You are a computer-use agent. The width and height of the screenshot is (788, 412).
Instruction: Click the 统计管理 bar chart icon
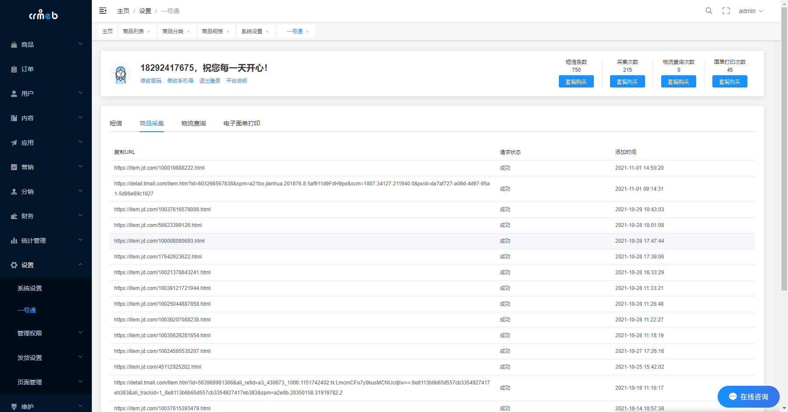[x=14, y=241]
